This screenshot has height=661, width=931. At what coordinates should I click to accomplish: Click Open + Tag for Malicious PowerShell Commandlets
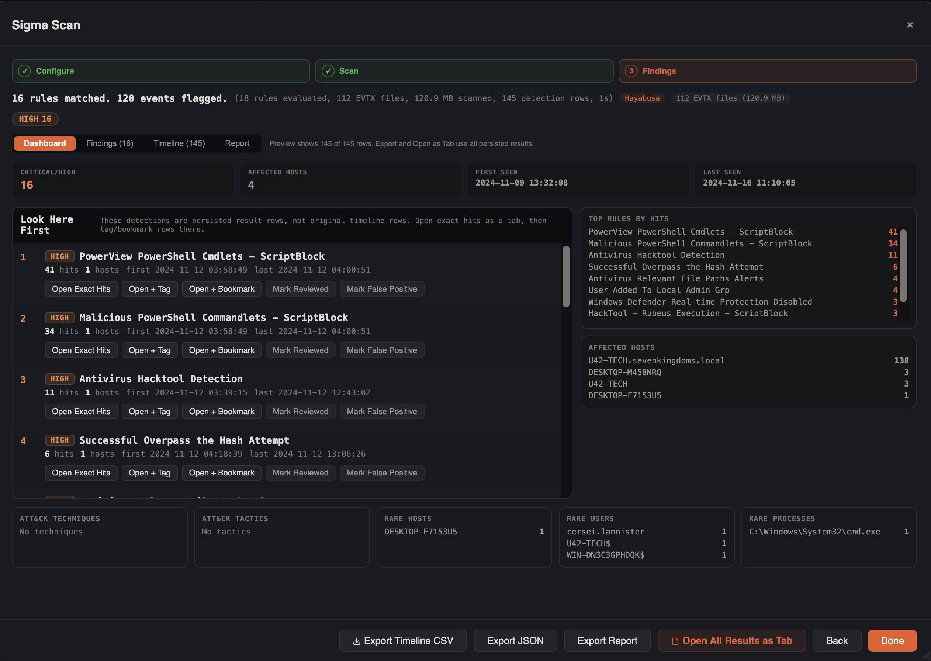click(x=150, y=350)
